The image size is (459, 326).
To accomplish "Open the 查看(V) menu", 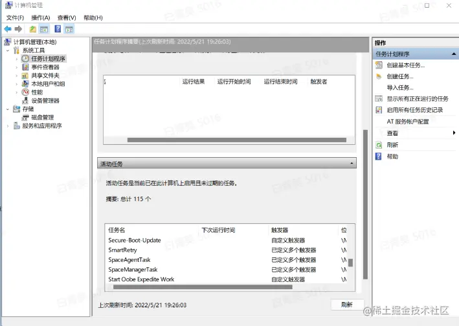I will pyautogui.click(x=67, y=18).
